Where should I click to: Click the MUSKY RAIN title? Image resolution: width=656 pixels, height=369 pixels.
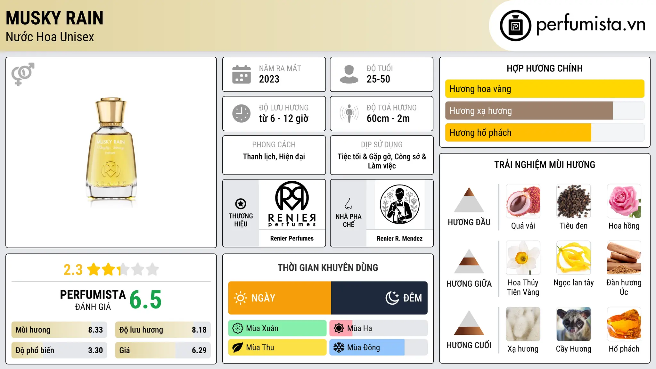pos(54,18)
